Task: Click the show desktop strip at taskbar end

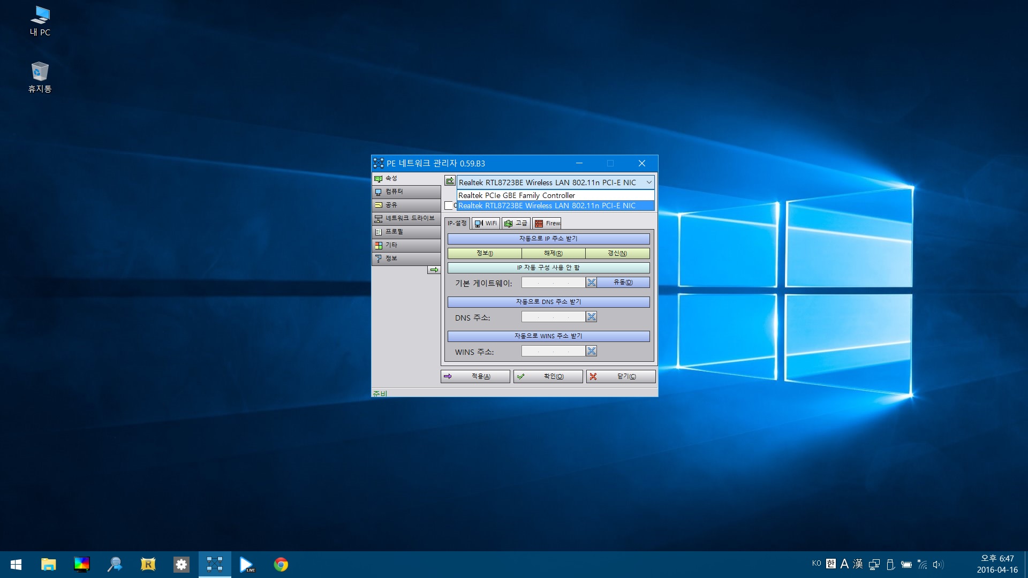Action: click(1026, 565)
